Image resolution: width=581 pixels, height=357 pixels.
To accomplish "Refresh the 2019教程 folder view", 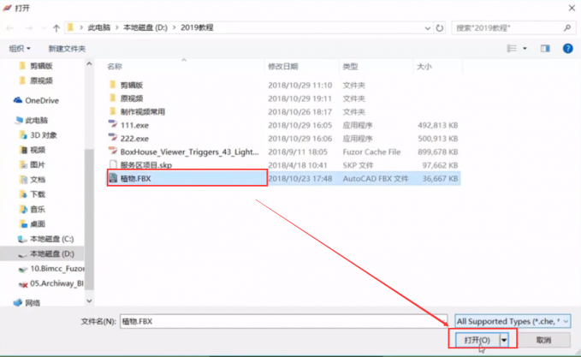I will point(440,28).
